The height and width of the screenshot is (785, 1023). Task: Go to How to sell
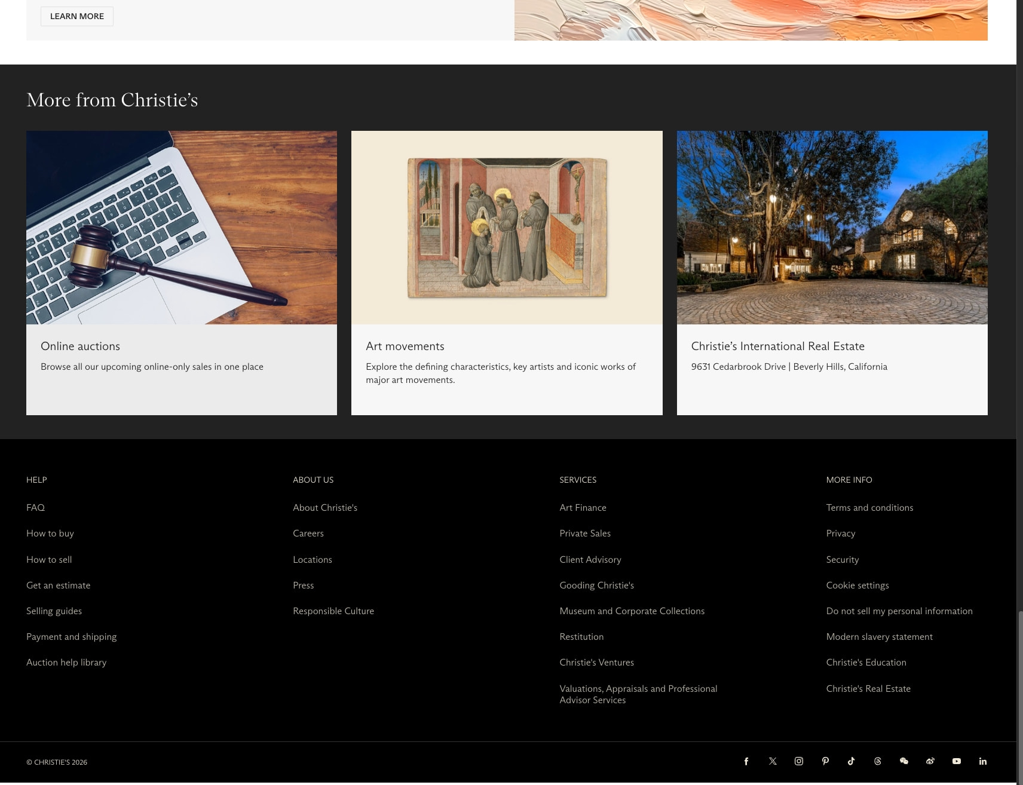tap(49, 559)
